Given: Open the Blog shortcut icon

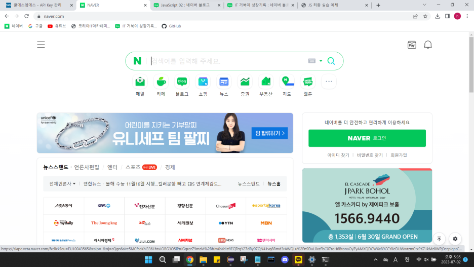Looking at the screenshot, I should coord(182,82).
